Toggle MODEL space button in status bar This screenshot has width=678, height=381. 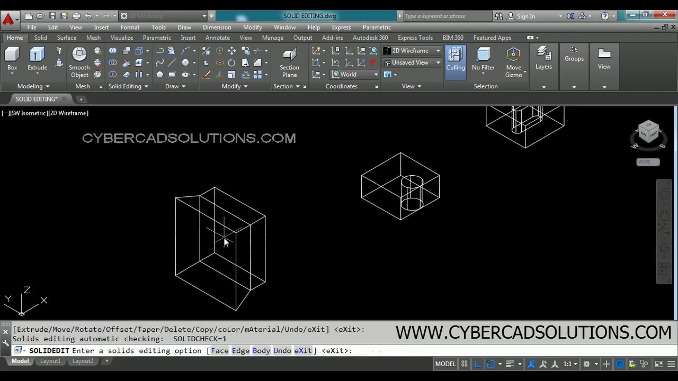(445, 364)
